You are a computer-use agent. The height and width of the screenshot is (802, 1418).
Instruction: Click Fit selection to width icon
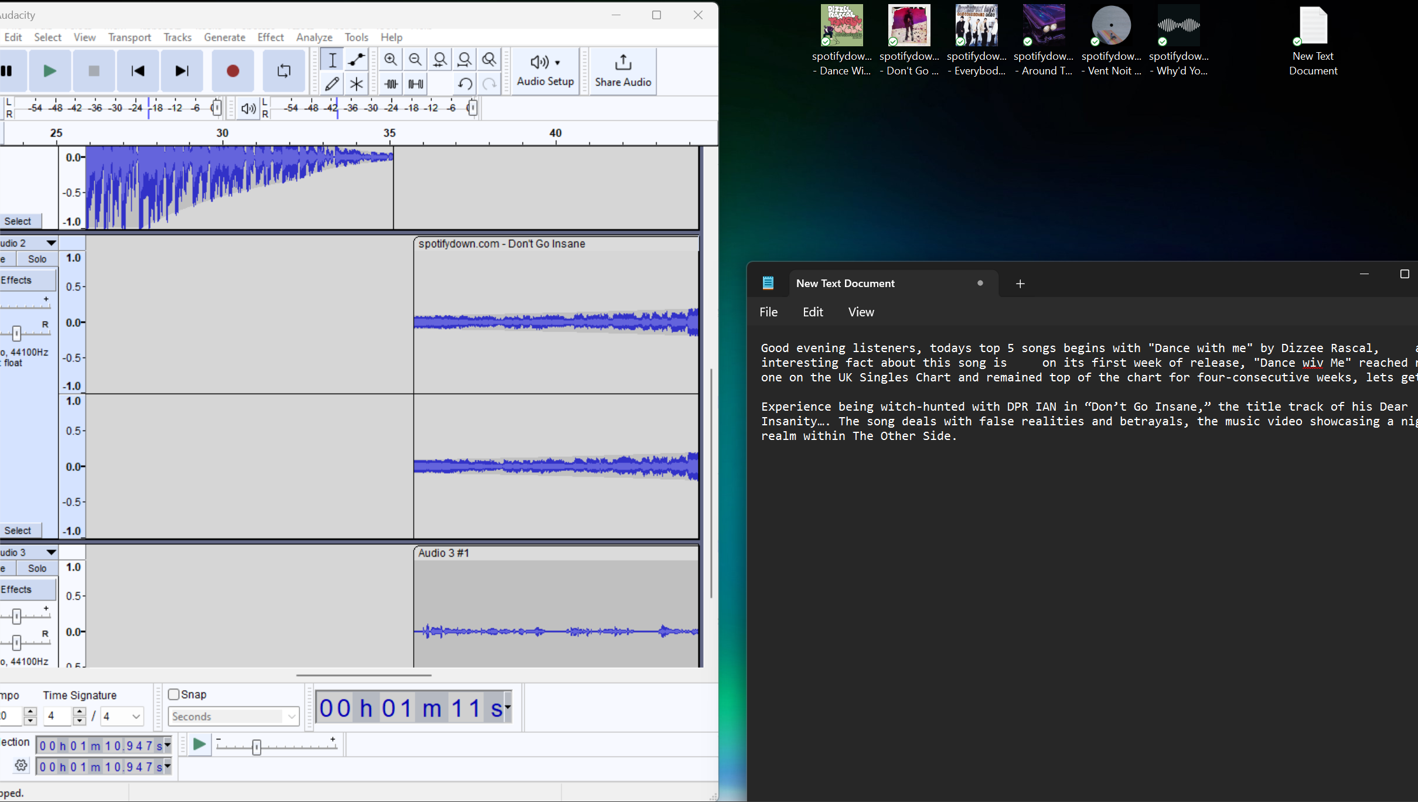pyautogui.click(x=440, y=60)
